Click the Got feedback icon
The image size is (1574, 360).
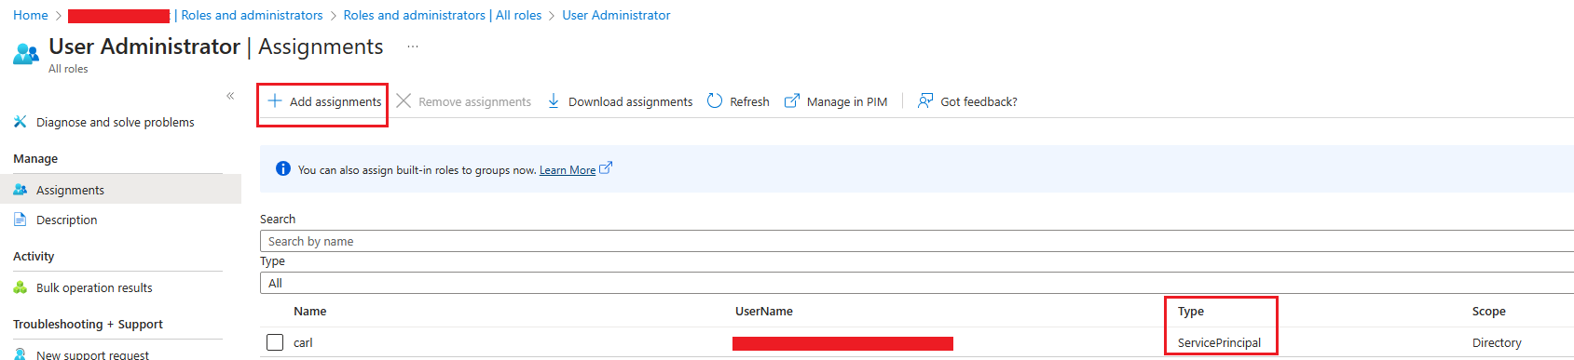(x=925, y=100)
